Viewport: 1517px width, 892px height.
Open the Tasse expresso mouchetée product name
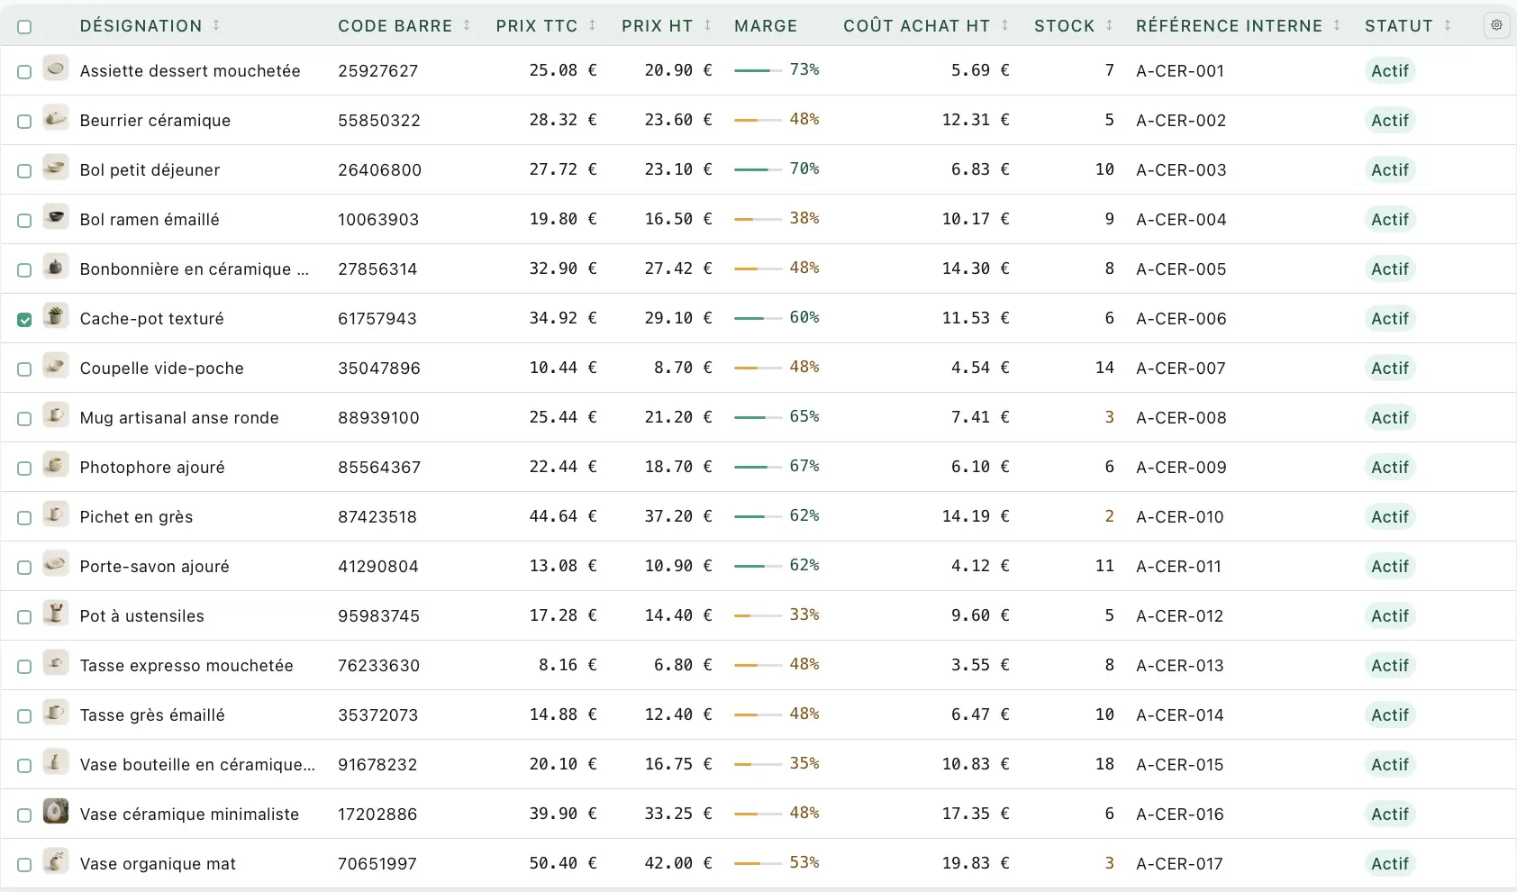tap(186, 666)
